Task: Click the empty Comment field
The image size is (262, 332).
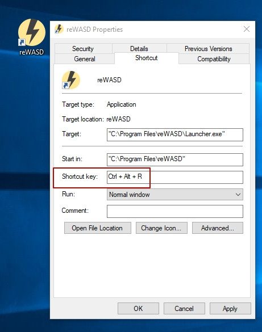Action: [175, 211]
